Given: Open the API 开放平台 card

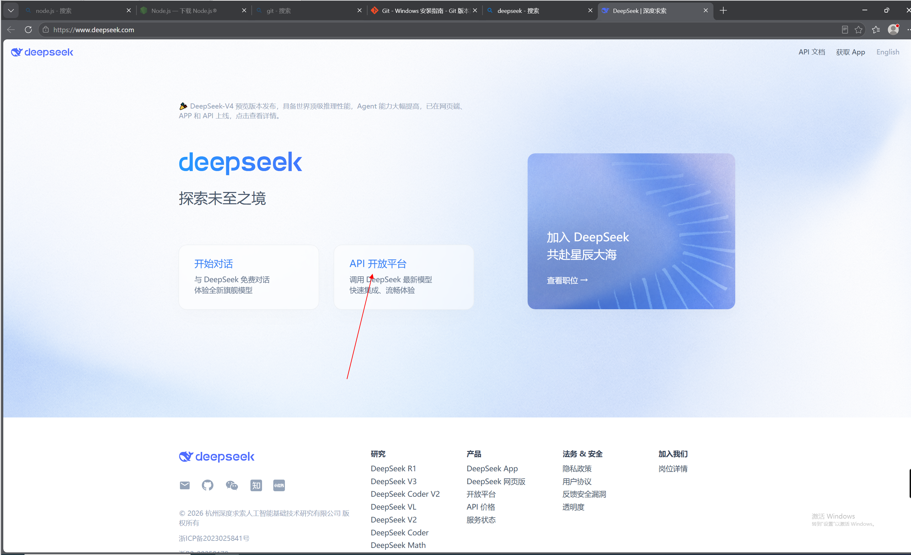Looking at the screenshot, I should (x=404, y=277).
